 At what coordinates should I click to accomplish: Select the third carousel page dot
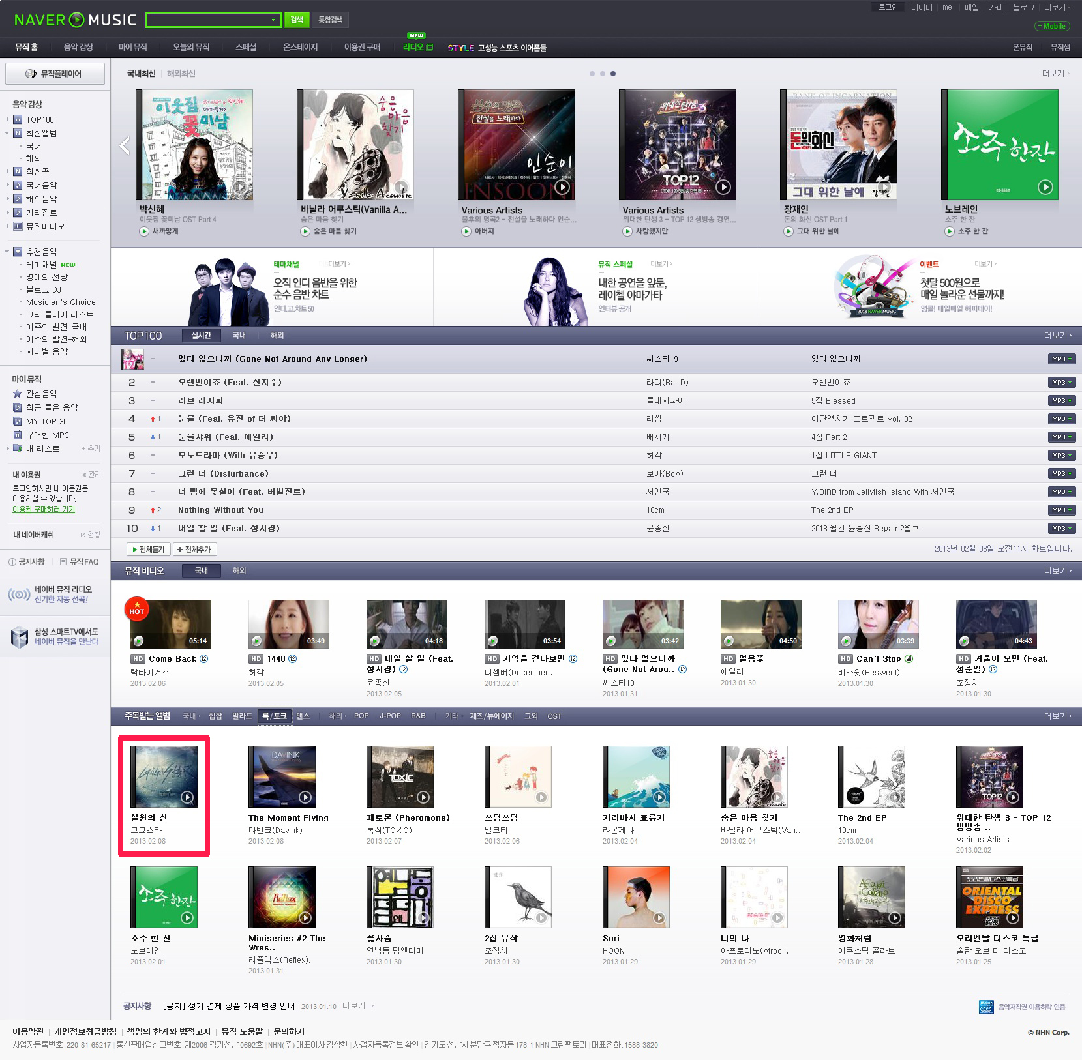(613, 74)
